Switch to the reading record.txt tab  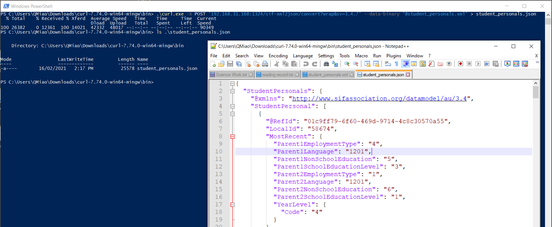coord(278,75)
